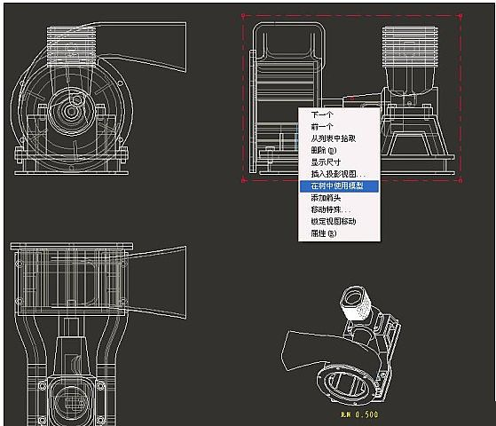496x426 pixels.
Task: Select 从列表中拾取 (Pick From List) menu entry
Action: tap(339, 138)
